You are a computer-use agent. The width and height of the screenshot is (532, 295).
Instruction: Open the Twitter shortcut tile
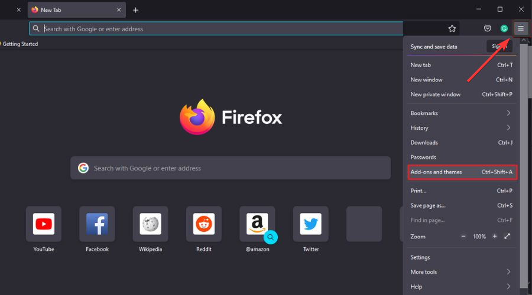pyautogui.click(x=310, y=224)
